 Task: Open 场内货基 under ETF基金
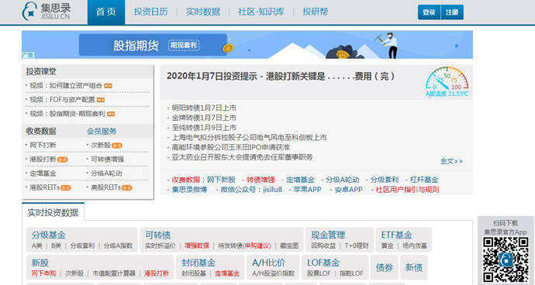(x=415, y=246)
